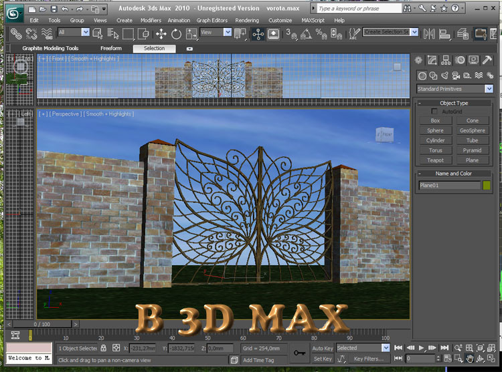Enable the AutoGrid checkbox
Screen dimensions: 502x372
434,111
